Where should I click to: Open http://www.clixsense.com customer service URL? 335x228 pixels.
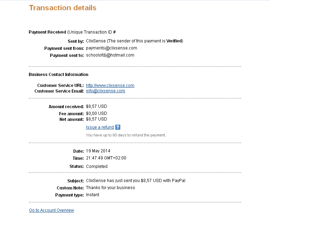pos(110,86)
